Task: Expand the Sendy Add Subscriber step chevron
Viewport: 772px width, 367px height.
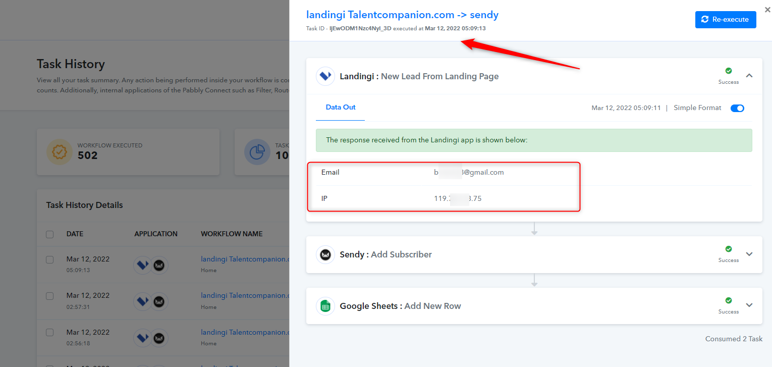Action: [x=749, y=254]
